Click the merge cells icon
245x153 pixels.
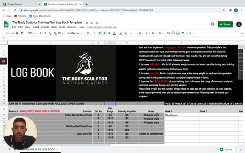(x=131, y=33)
